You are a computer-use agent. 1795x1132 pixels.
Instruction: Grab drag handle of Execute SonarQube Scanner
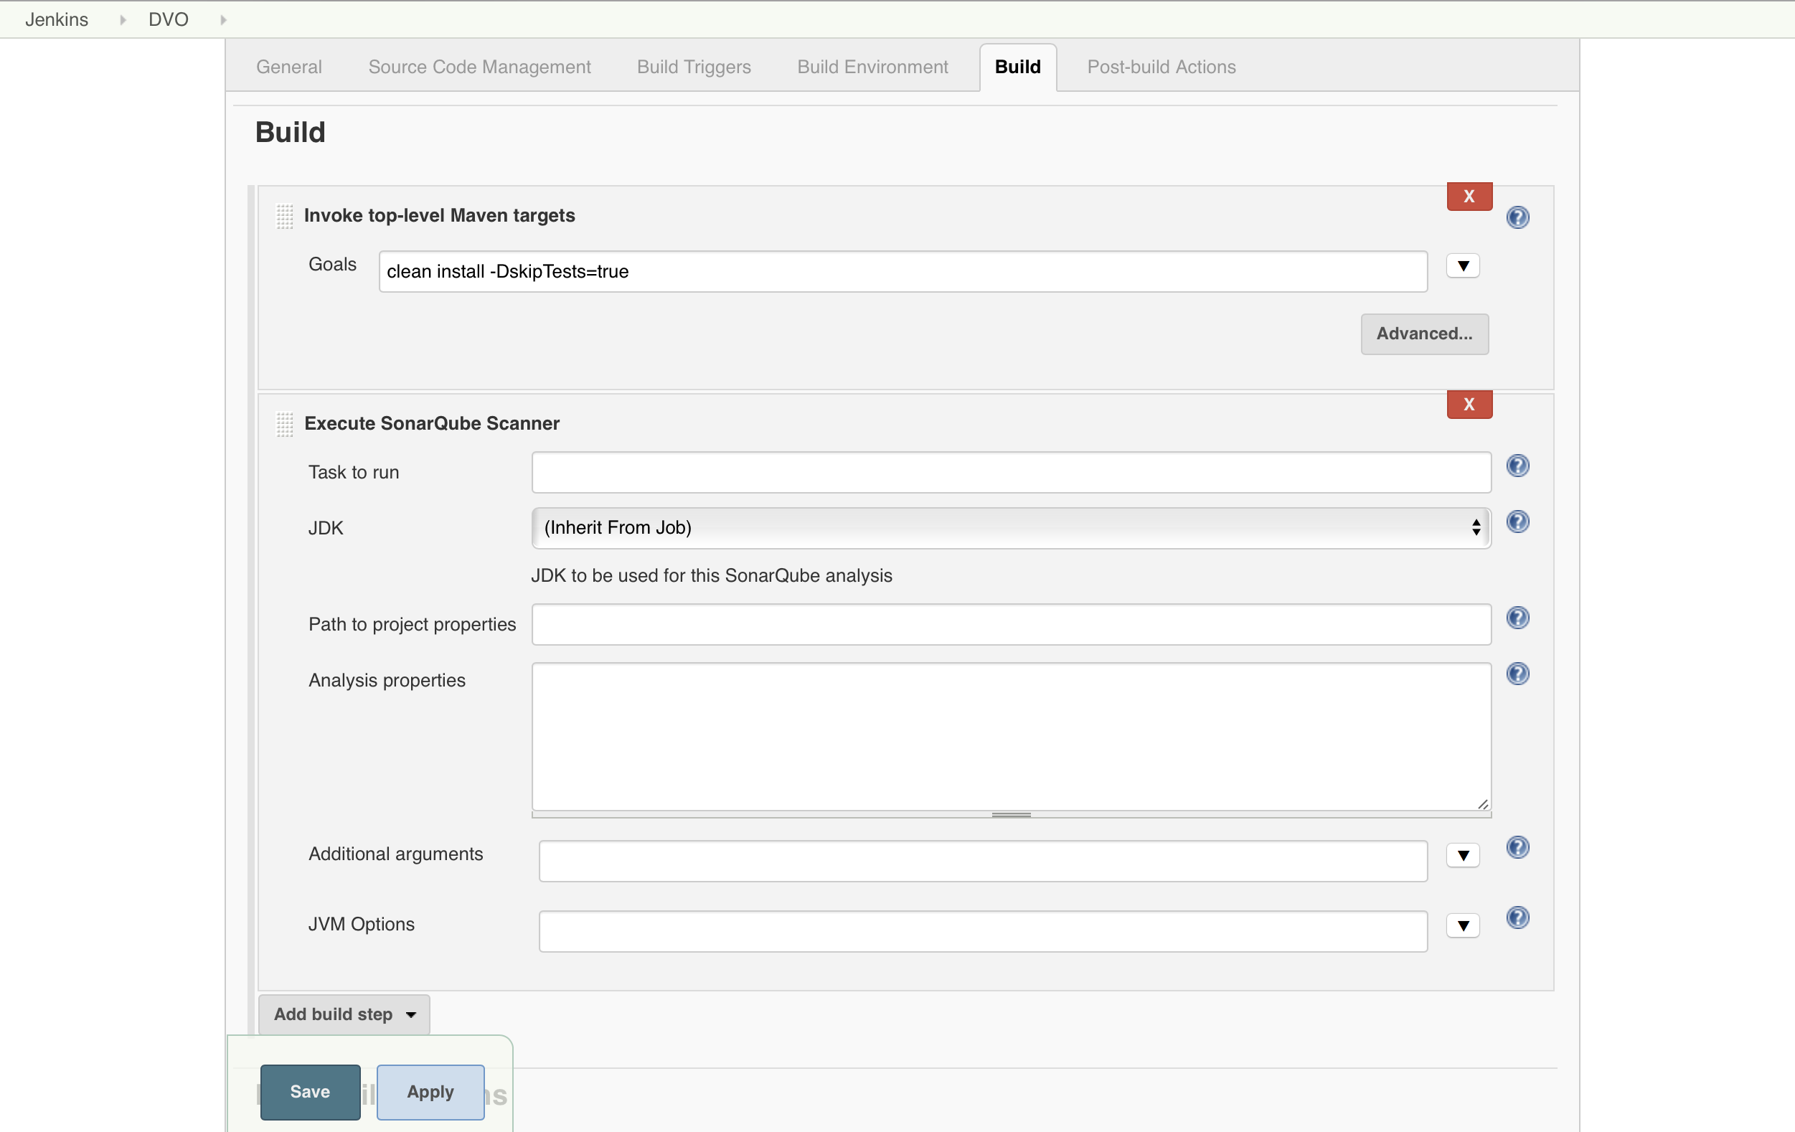coord(285,424)
